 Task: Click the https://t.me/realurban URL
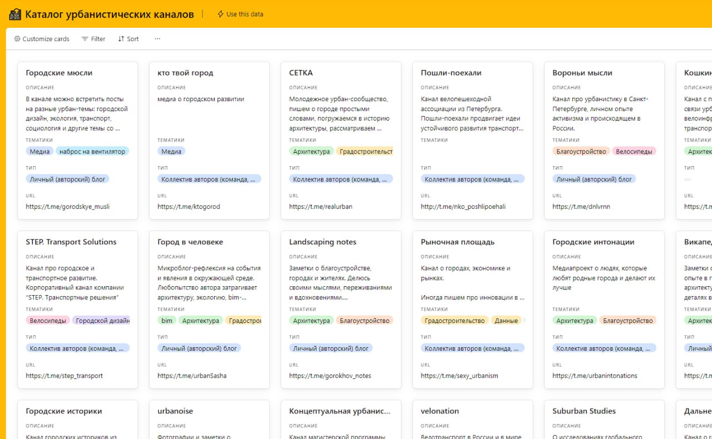[x=320, y=207]
